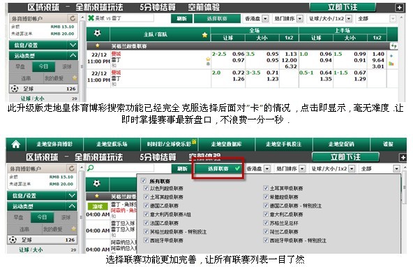The image size is (413, 267).
Task: Uncheck the 苏格兰足总杯 checkbox
Action: [x=266, y=223]
